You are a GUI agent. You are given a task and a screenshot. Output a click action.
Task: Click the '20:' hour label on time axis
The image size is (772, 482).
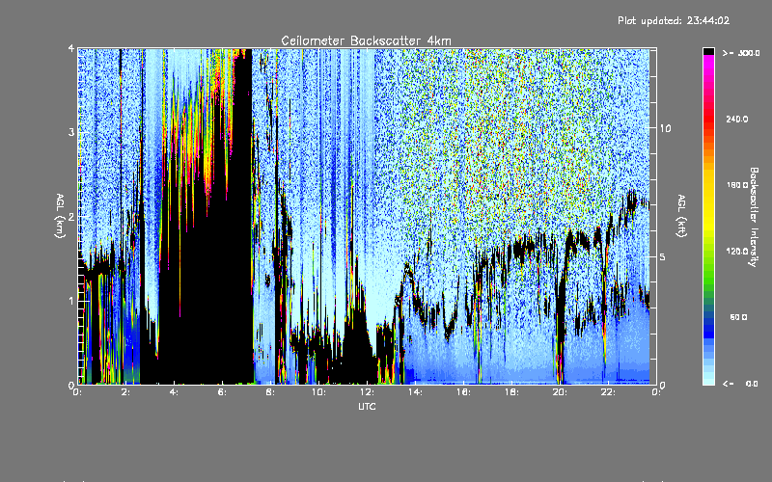tap(560, 392)
